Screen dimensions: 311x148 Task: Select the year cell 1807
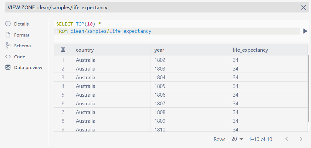[x=190, y=104]
